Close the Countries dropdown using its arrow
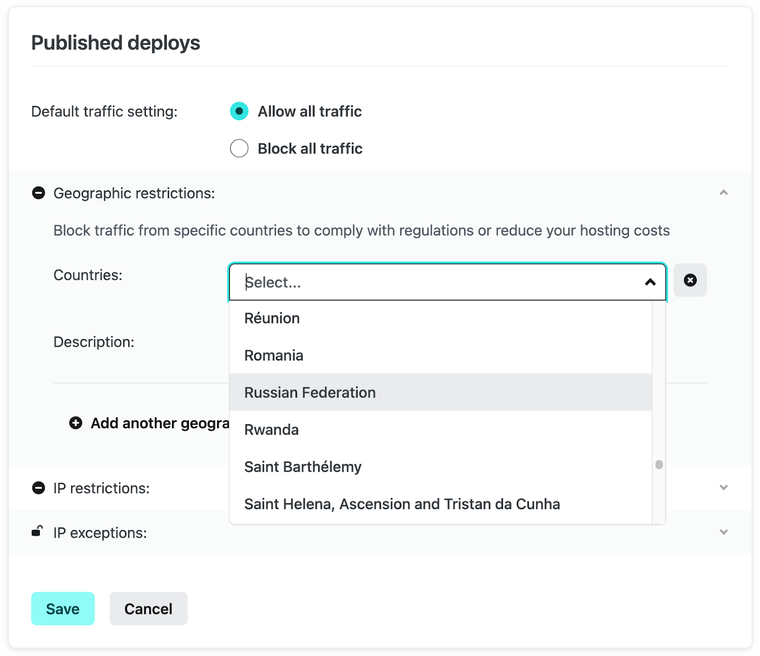Screen dimensions: 760x656 (650, 282)
